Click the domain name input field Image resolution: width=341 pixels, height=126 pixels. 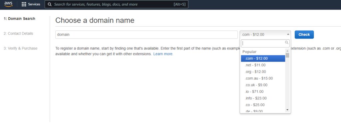(147, 35)
